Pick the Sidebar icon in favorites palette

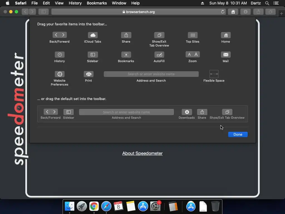pos(93,55)
